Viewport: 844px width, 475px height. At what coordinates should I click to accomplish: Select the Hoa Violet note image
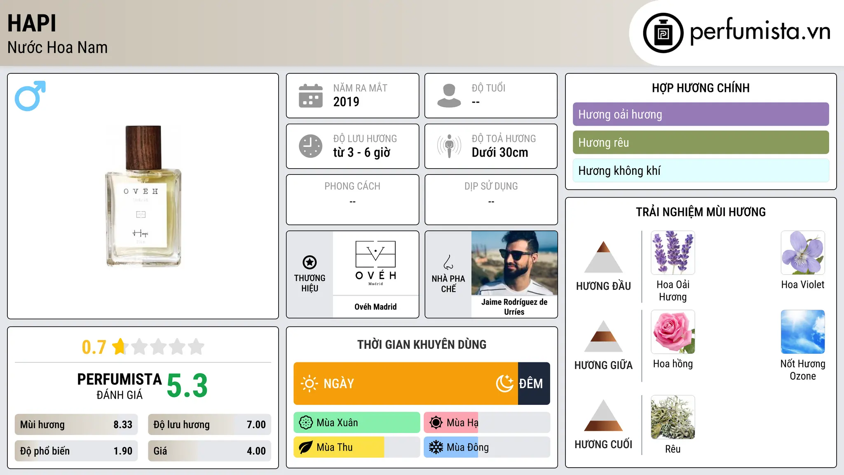click(x=803, y=253)
